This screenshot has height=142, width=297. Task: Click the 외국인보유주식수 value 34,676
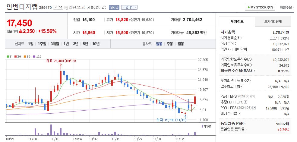pyautogui.click(x=284, y=65)
